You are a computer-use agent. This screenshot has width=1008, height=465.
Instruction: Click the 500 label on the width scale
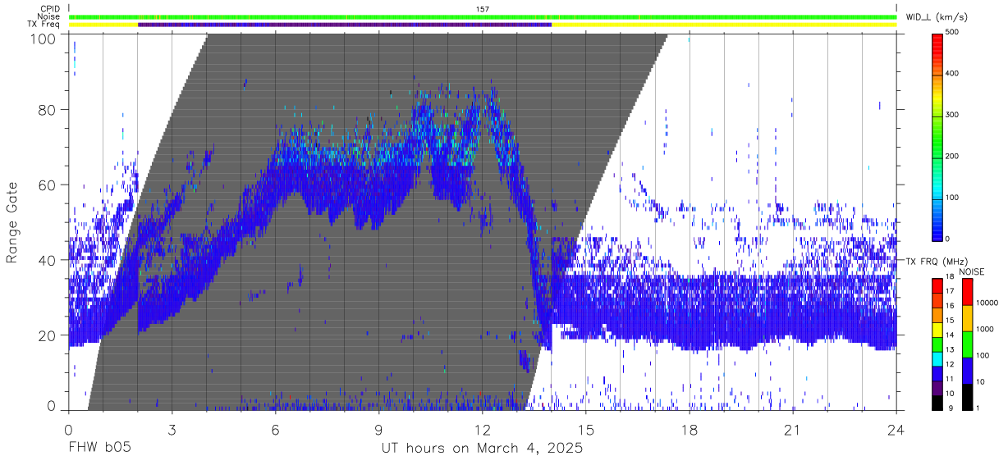952,32
